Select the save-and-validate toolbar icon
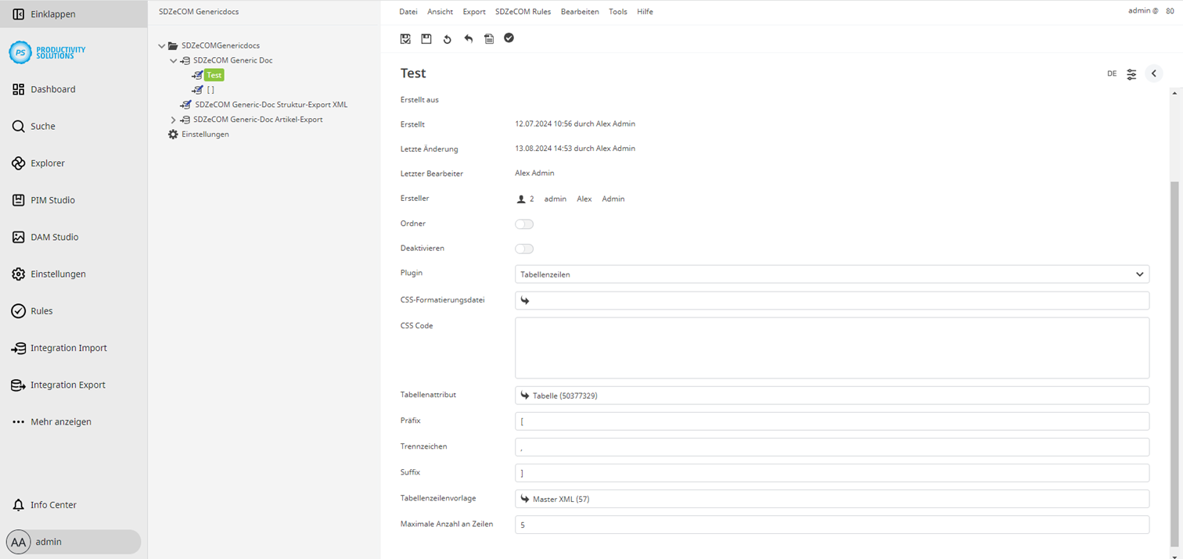 (x=405, y=38)
